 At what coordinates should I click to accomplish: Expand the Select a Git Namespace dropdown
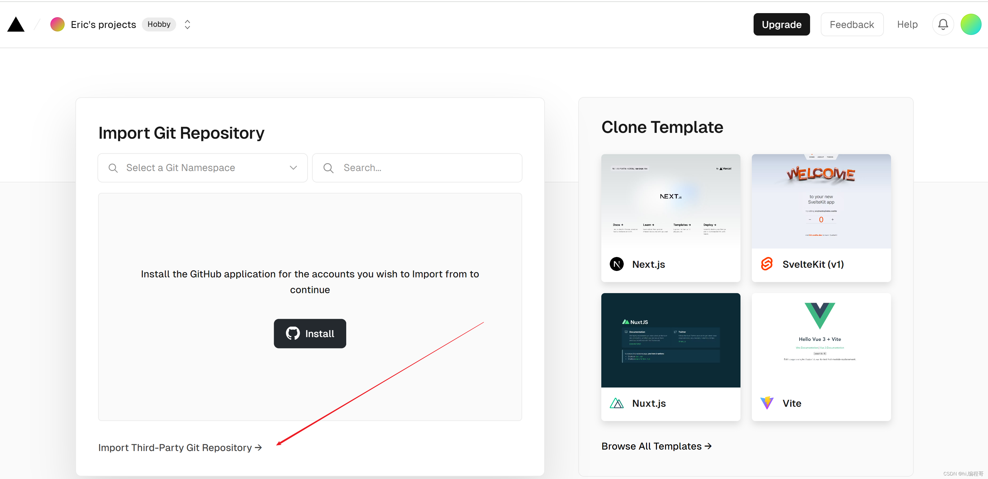pyautogui.click(x=202, y=168)
